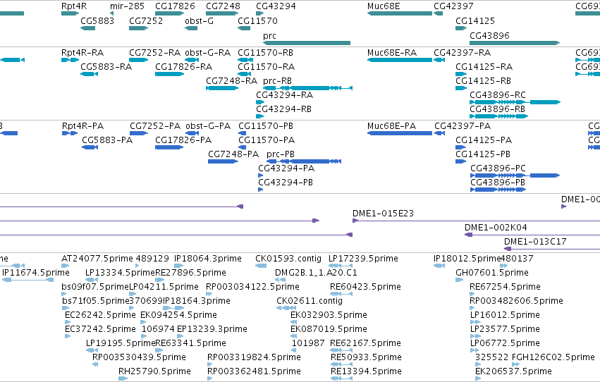Click the prc-PB protein label

tap(281, 154)
